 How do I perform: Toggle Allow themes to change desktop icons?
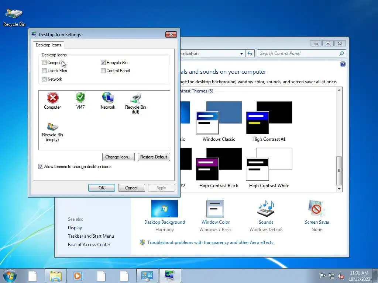[x=41, y=167]
